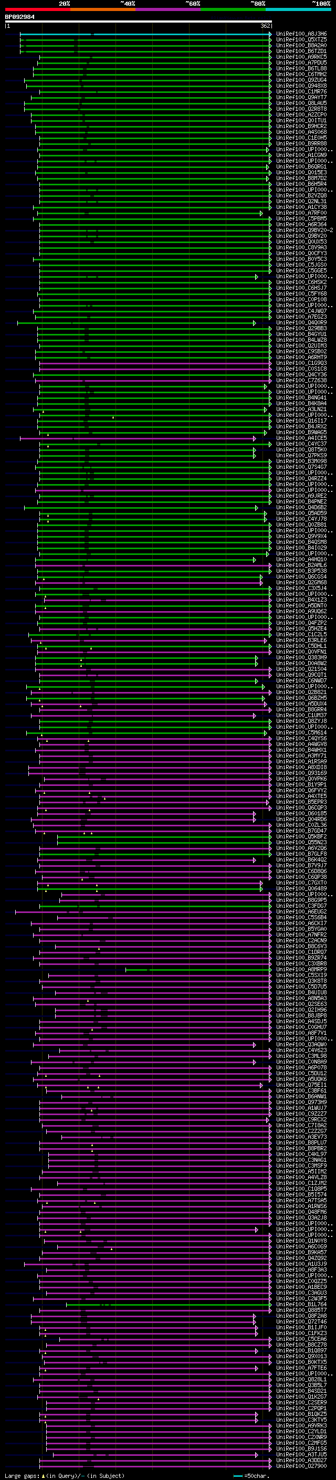This screenshot has height=1480, width=336.
Task: Select hit UniRef100_Q3AQW0
Action: click(301, 1044)
